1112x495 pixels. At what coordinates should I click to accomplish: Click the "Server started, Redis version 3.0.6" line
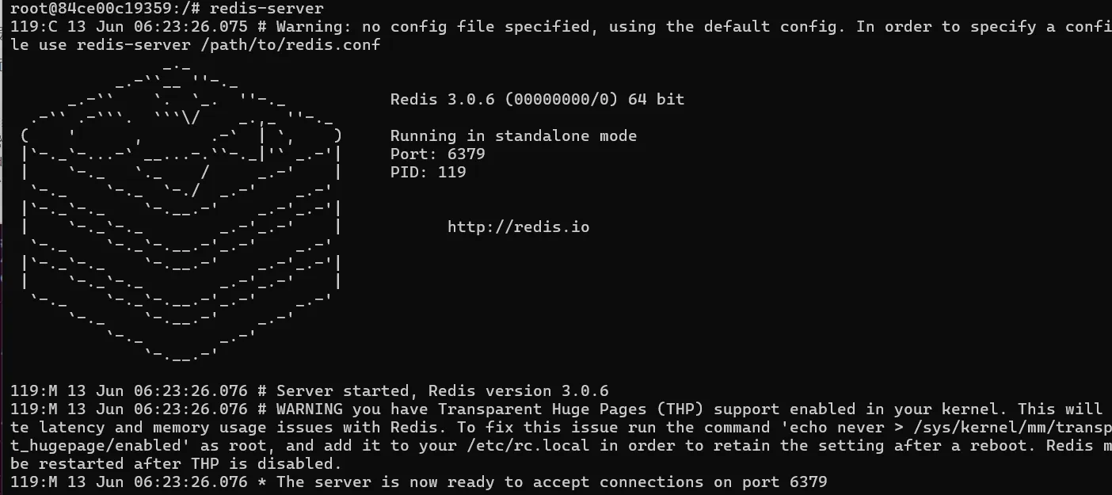(442, 391)
